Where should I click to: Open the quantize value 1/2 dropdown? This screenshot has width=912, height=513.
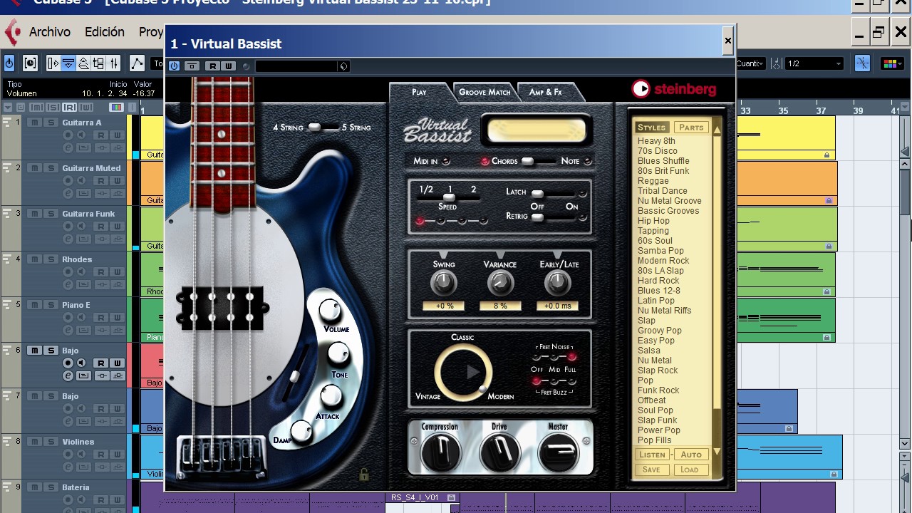pos(814,63)
